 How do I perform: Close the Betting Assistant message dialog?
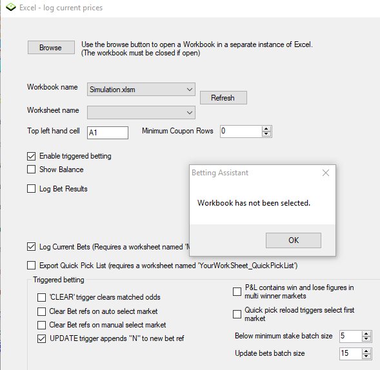[x=326, y=173]
